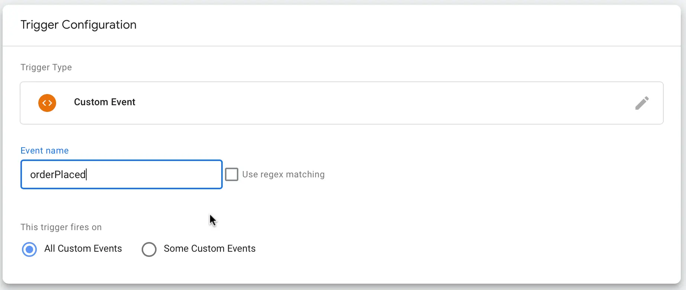
Task: Click the Trigger Configuration heading
Action: tap(78, 25)
